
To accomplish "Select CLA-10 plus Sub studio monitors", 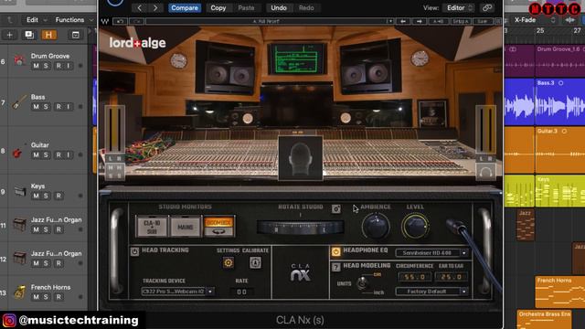I will [152, 226].
